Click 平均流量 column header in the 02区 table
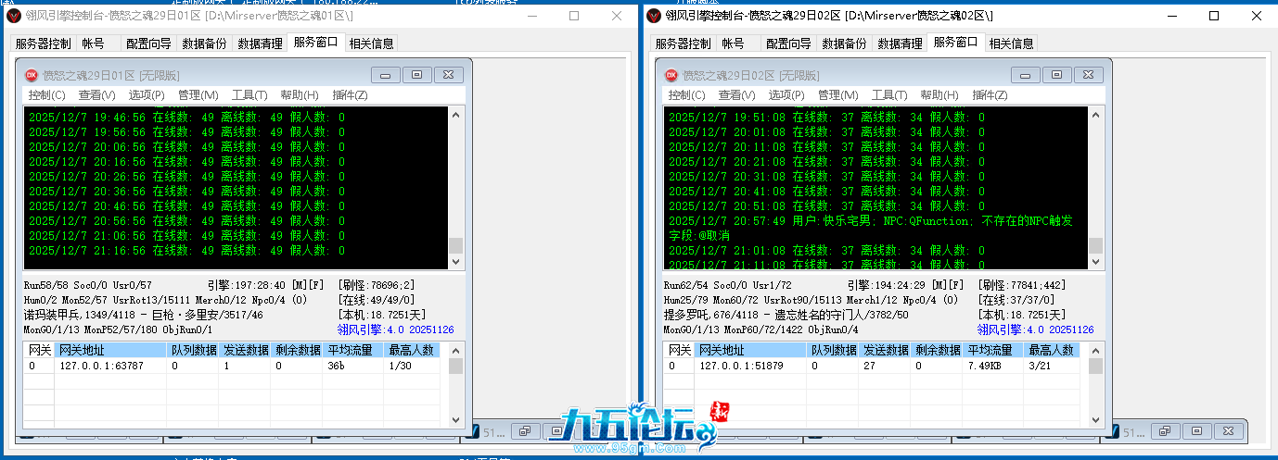The image size is (1278, 460). [x=991, y=350]
